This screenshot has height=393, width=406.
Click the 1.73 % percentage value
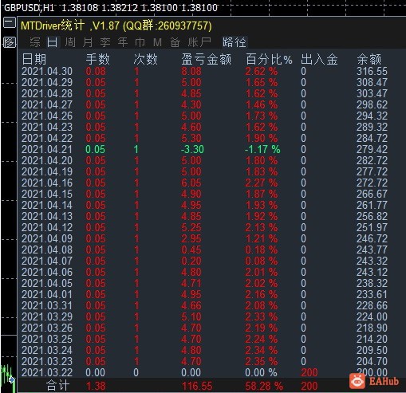point(262,116)
